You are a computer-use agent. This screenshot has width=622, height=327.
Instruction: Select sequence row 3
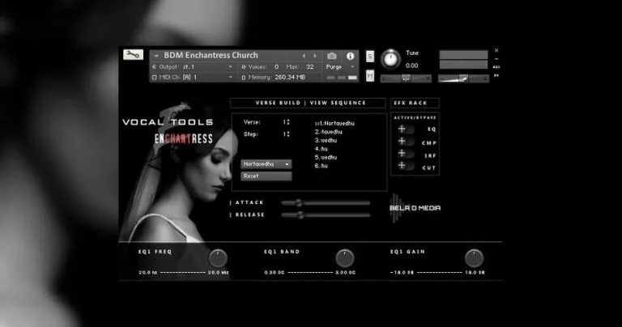[326, 140]
